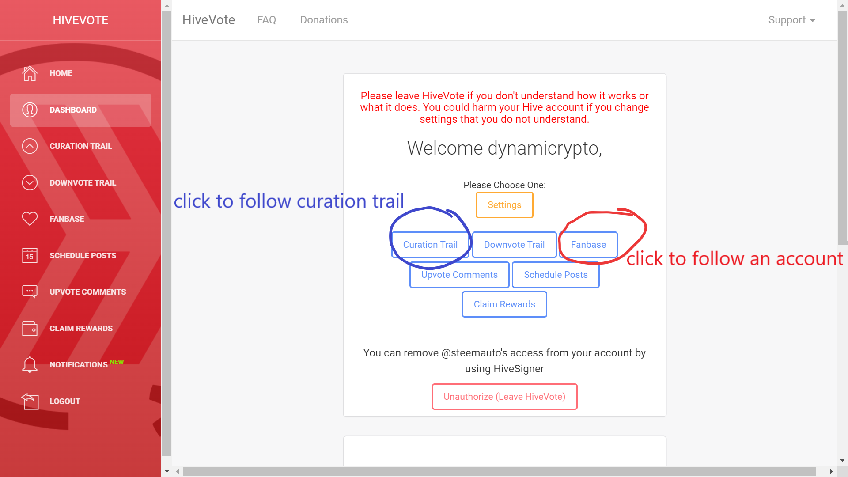The width and height of the screenshot is (848, 477).
Task: Click the Curation Trail up-arrow circle icon
Action: point(30,146)
